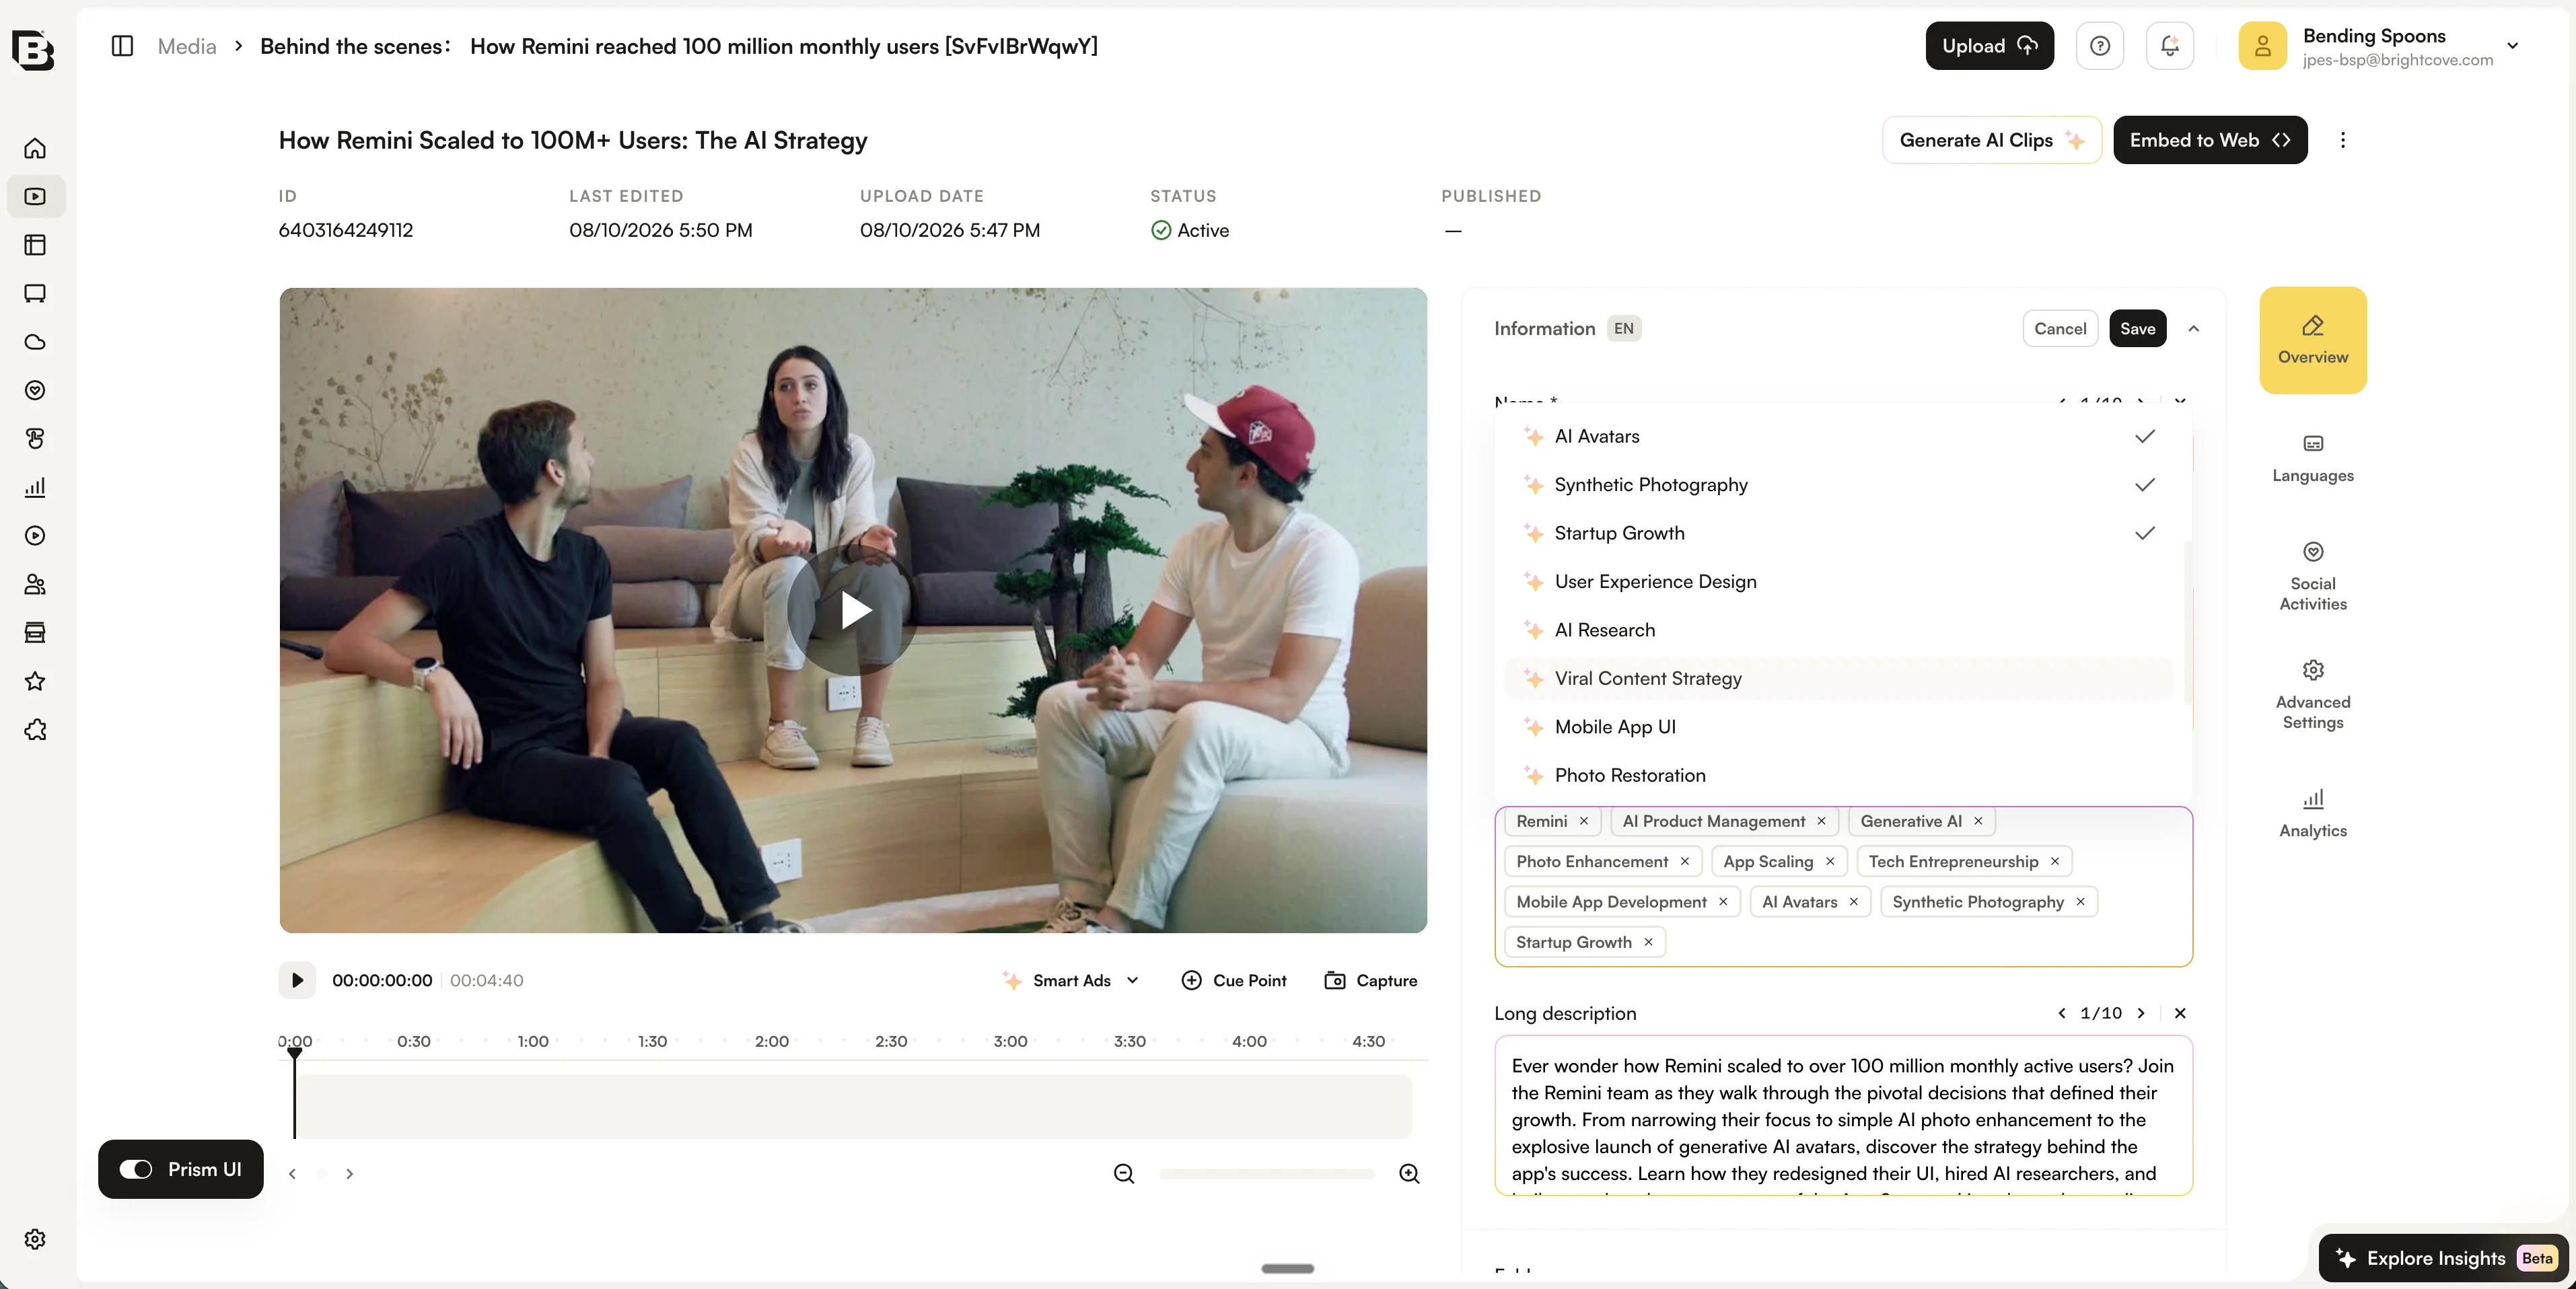Remove the Startup Growth tag

1648,942
